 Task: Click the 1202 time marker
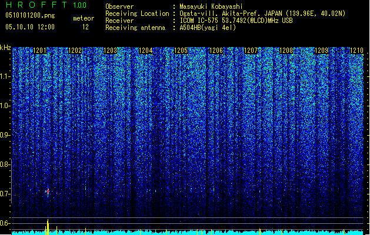[x=75, y=51]
